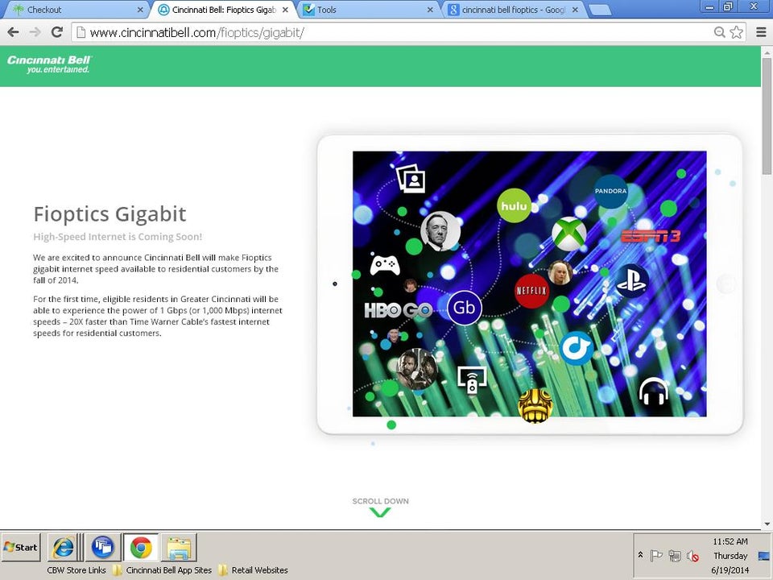
Task: Bookmark this page with the star icon
Action: (x=736, y=32)
